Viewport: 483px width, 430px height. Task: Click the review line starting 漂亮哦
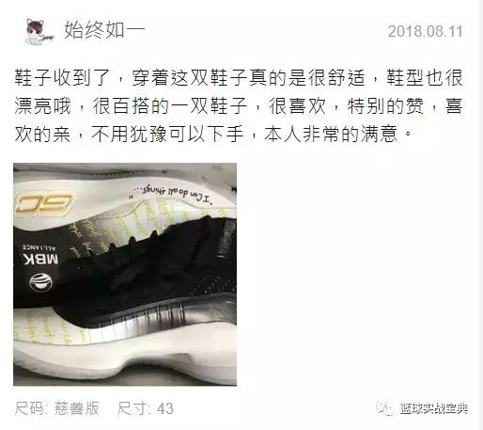tap(239, 106)
